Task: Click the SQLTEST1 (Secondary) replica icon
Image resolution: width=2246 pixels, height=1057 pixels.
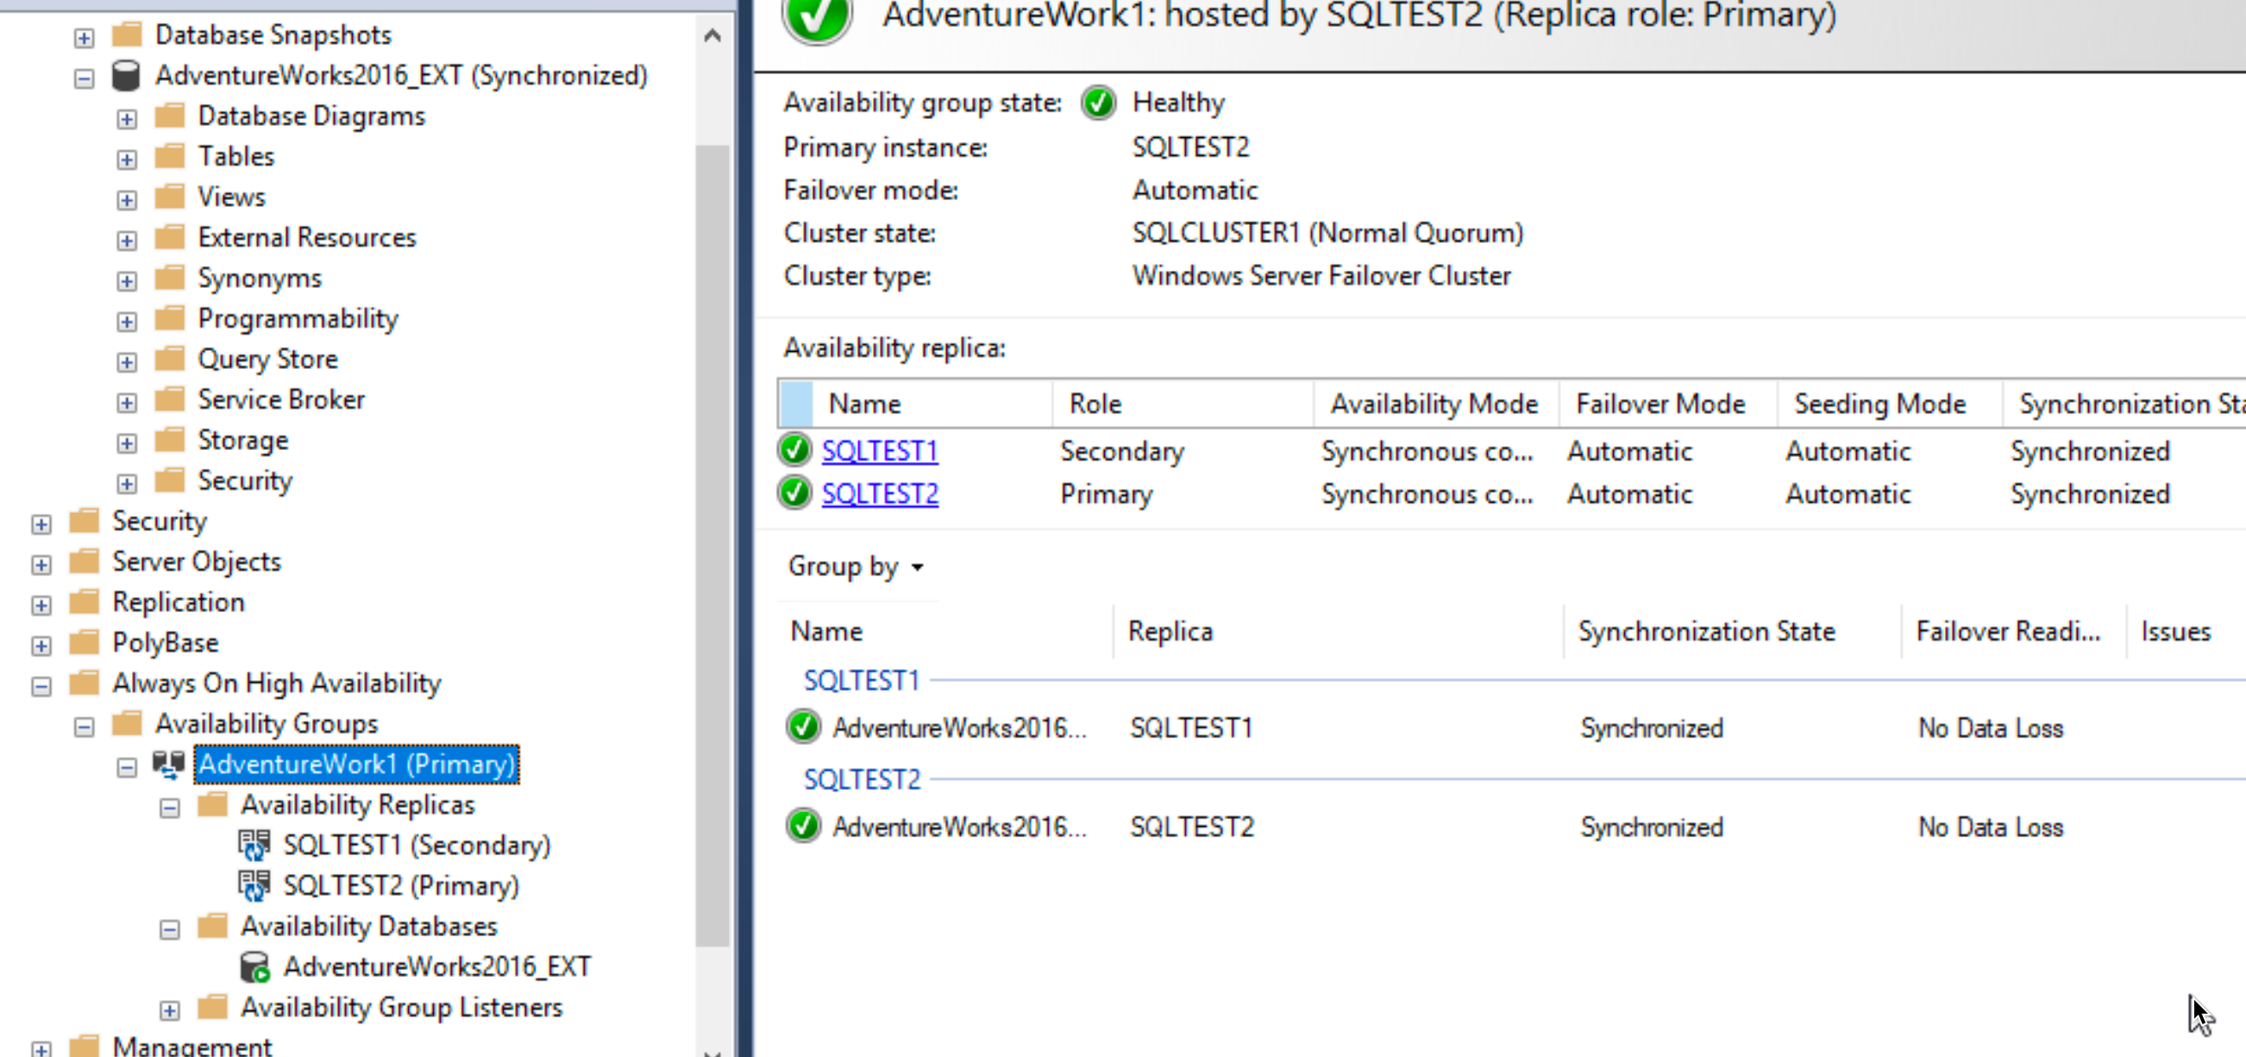Action: tap(254, 845)
